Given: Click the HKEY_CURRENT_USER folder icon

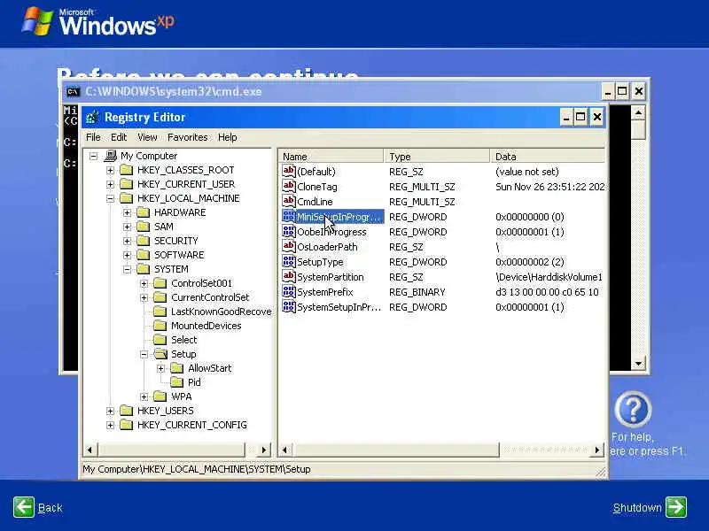Looking at the screenshot, I should pos(127,184).
